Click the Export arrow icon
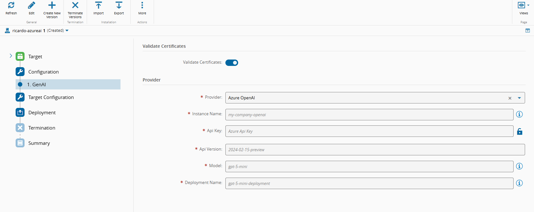This screenshot has height=212, width=534. (x=119, y=5)
